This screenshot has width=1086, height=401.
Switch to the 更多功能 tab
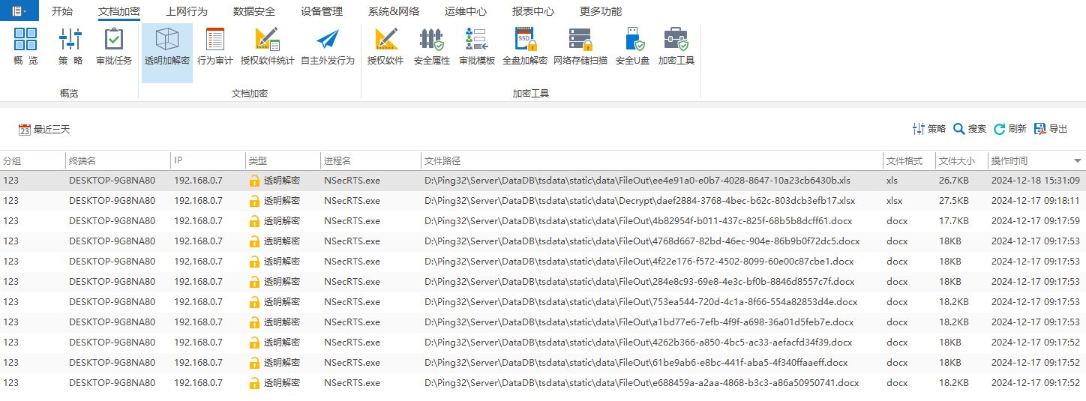pos(601,11)
